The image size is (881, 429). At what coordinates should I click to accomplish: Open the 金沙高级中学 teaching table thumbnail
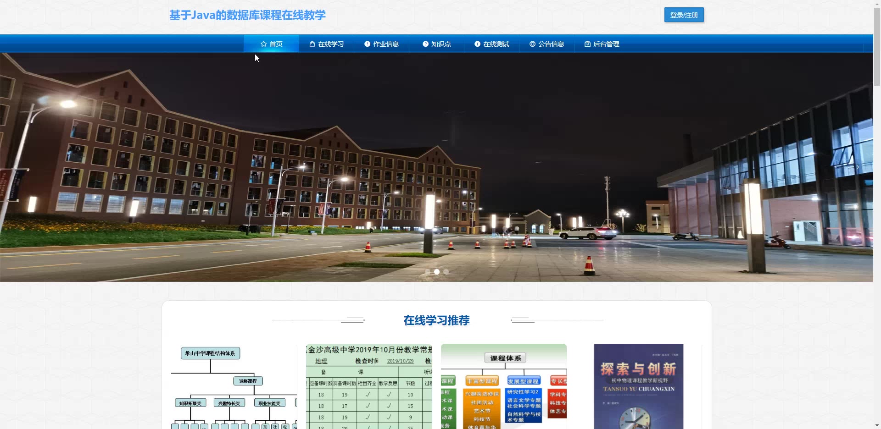pyautogui.click(x=369, y=386)
